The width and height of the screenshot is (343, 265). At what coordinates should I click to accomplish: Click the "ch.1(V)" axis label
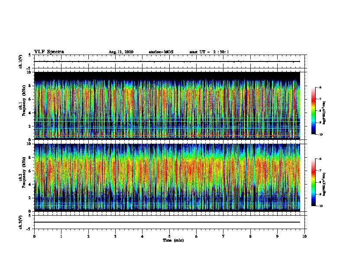click(x=21, y=61)
